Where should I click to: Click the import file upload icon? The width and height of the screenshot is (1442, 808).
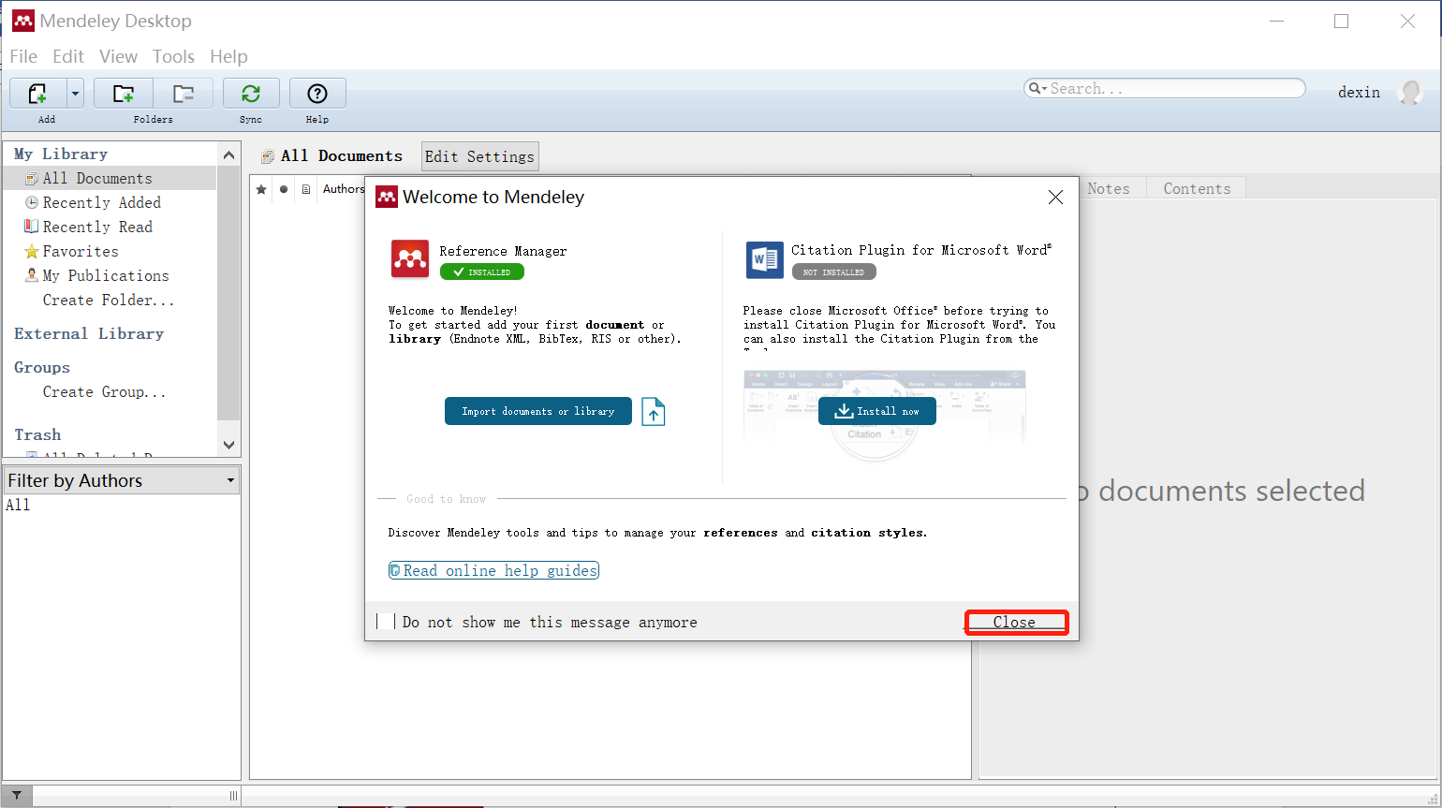click(654, 411)
